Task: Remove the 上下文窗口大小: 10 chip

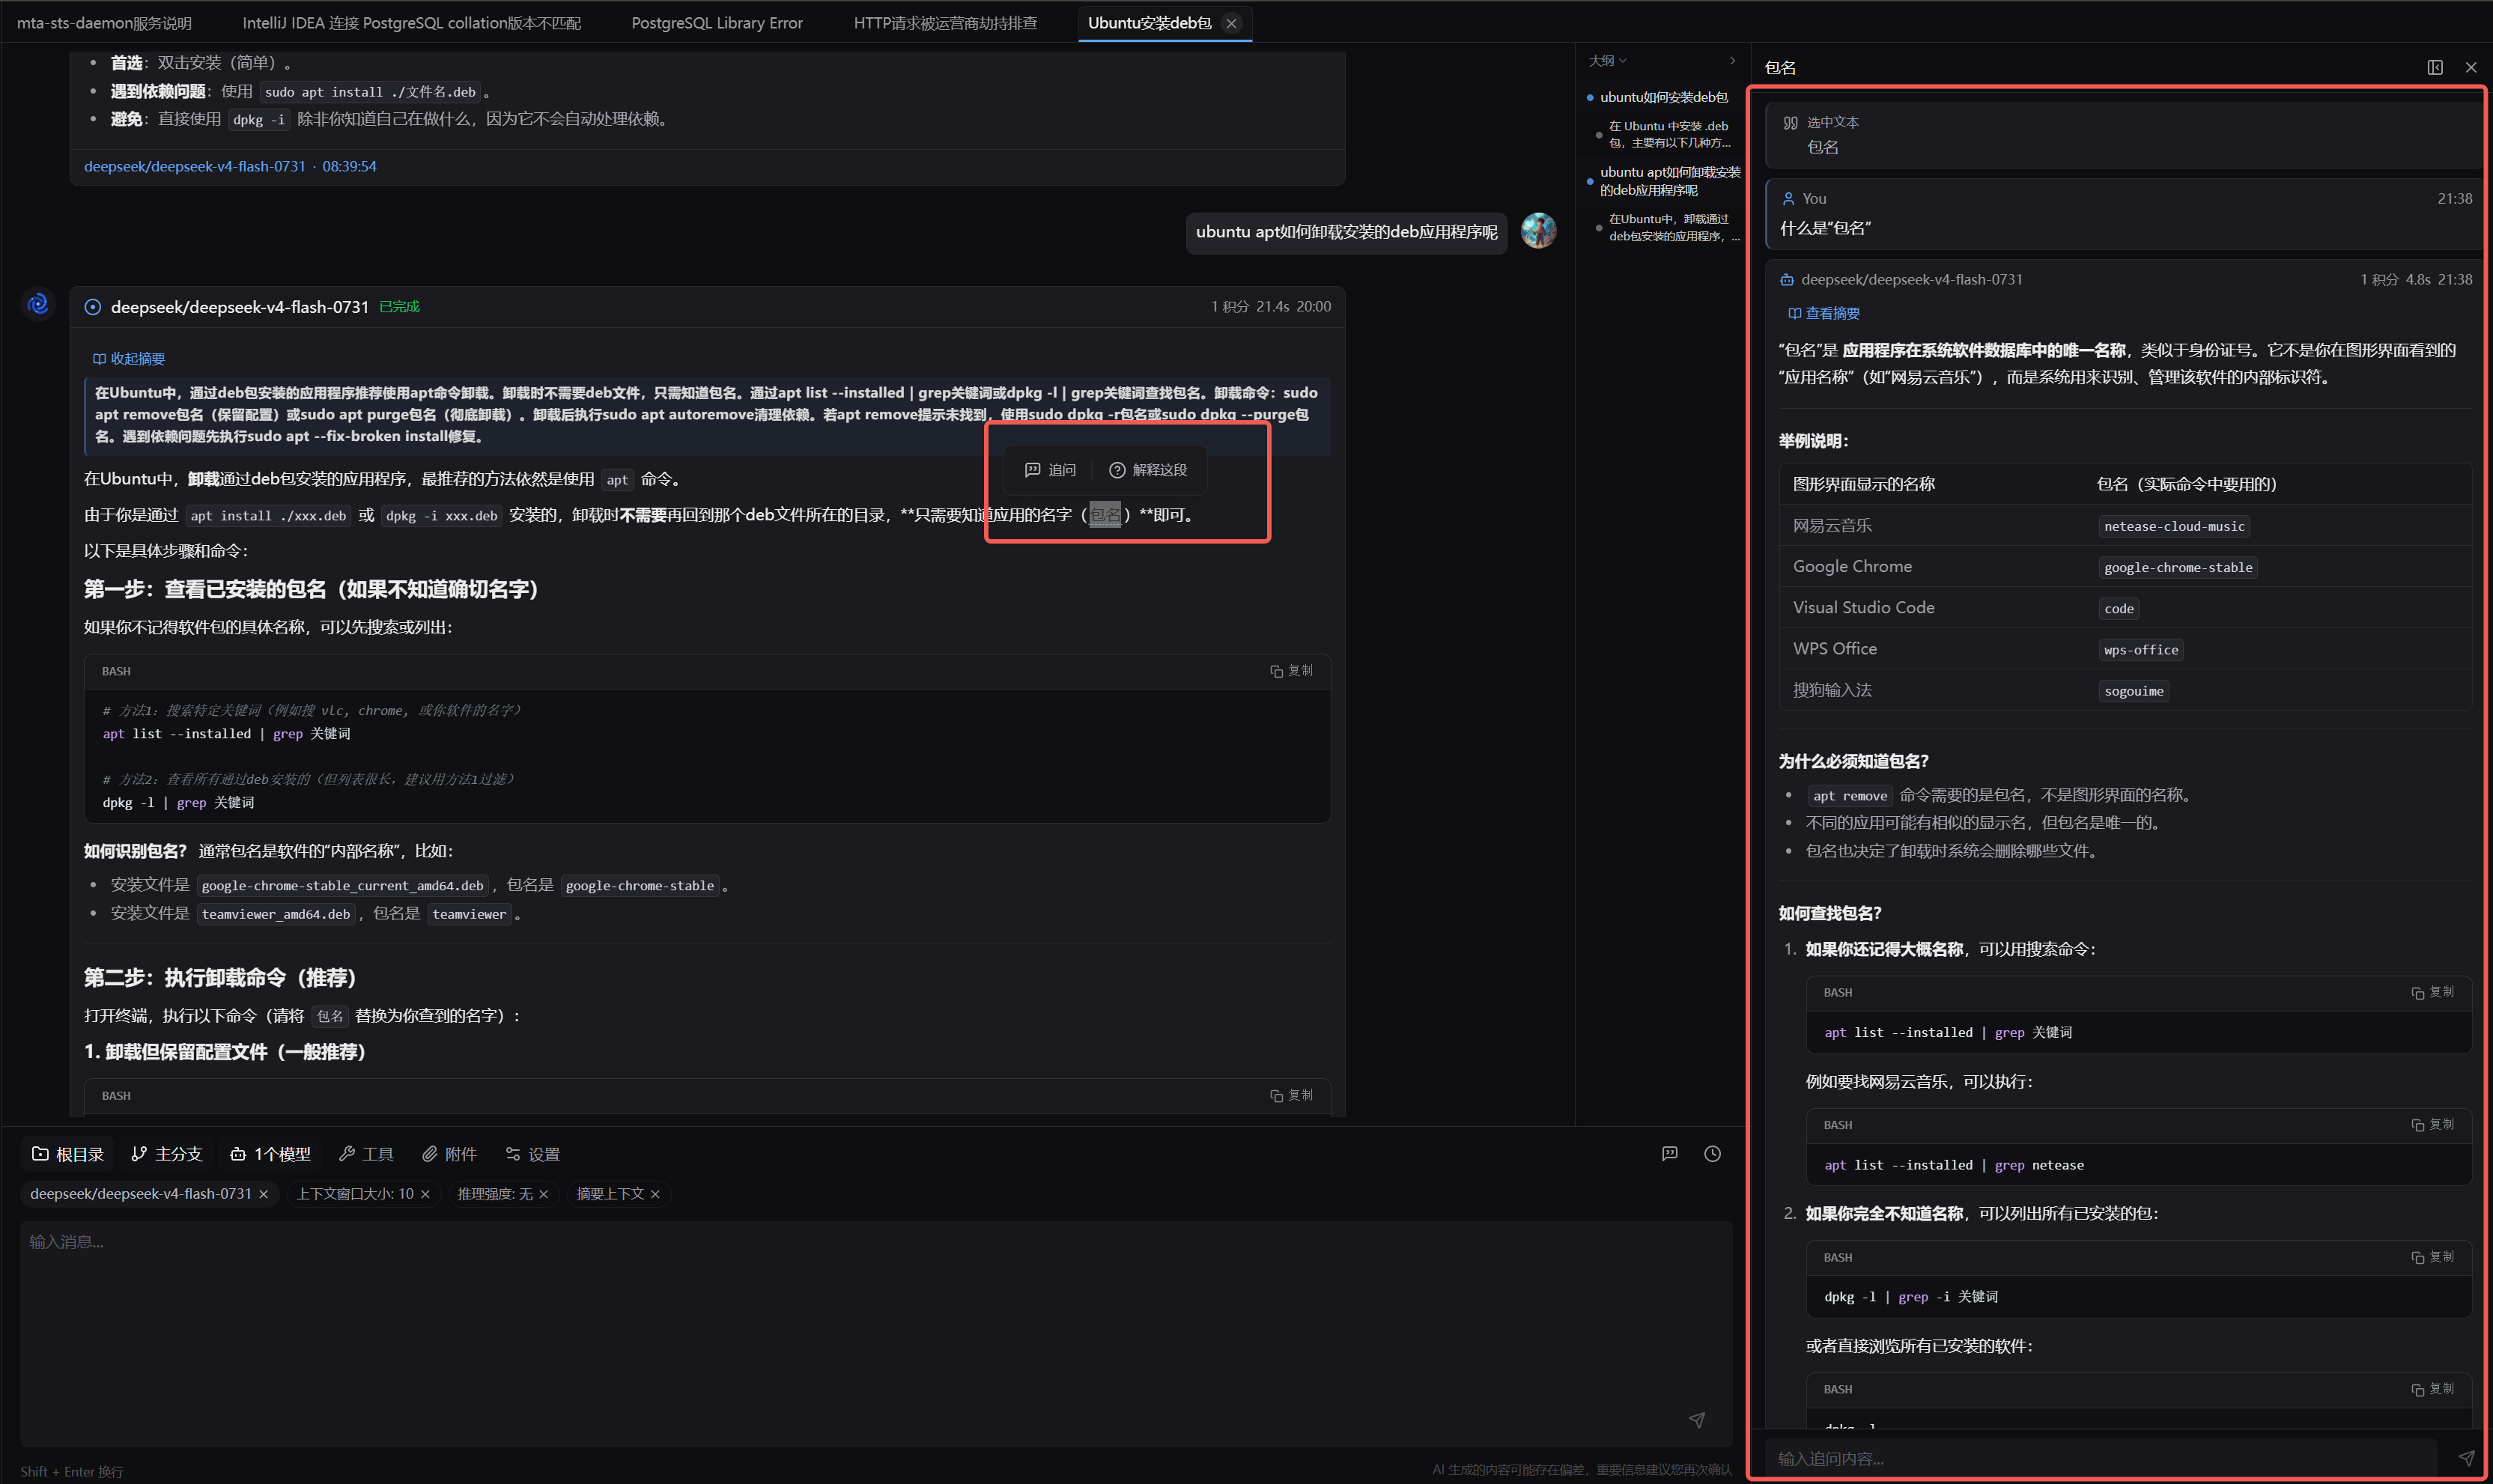Action: pyautogui.click(x=425, y=1194)
